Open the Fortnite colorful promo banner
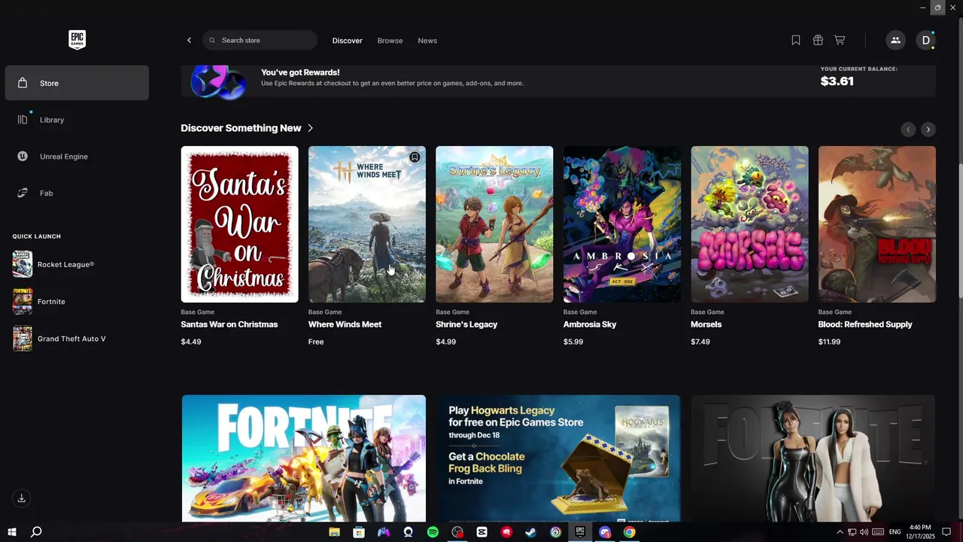This screenshot has width=963, height=542. pos(304,458)
